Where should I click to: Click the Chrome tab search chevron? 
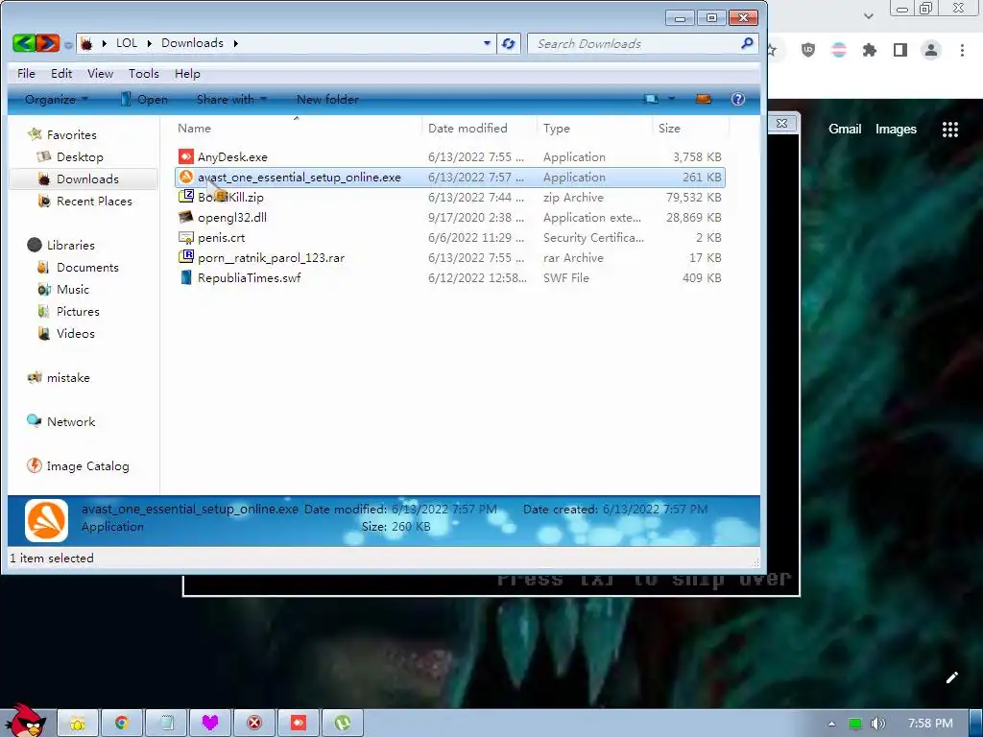868,15
